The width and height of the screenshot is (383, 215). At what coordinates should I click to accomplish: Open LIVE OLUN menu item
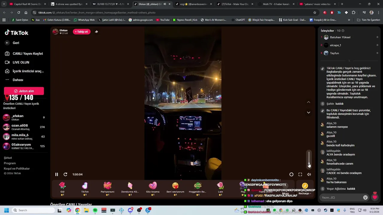pos(17,62)
